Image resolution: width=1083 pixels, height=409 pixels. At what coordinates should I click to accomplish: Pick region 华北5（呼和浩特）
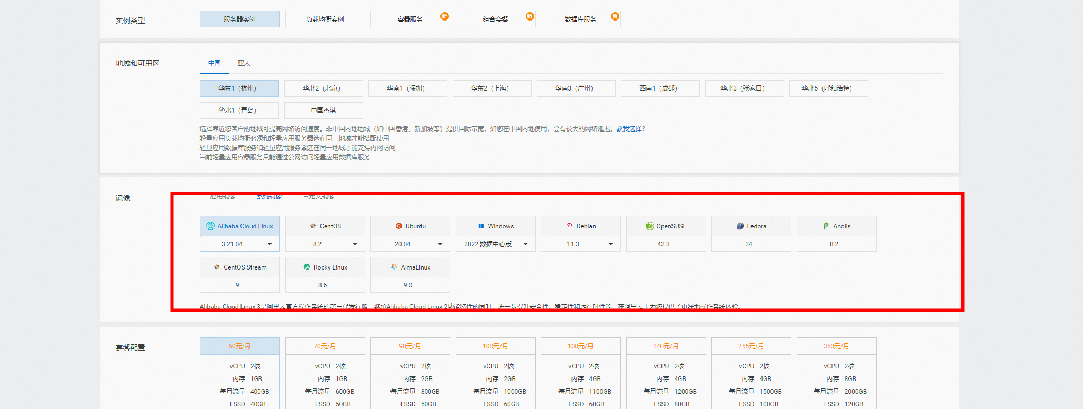(x=829, y=88)
